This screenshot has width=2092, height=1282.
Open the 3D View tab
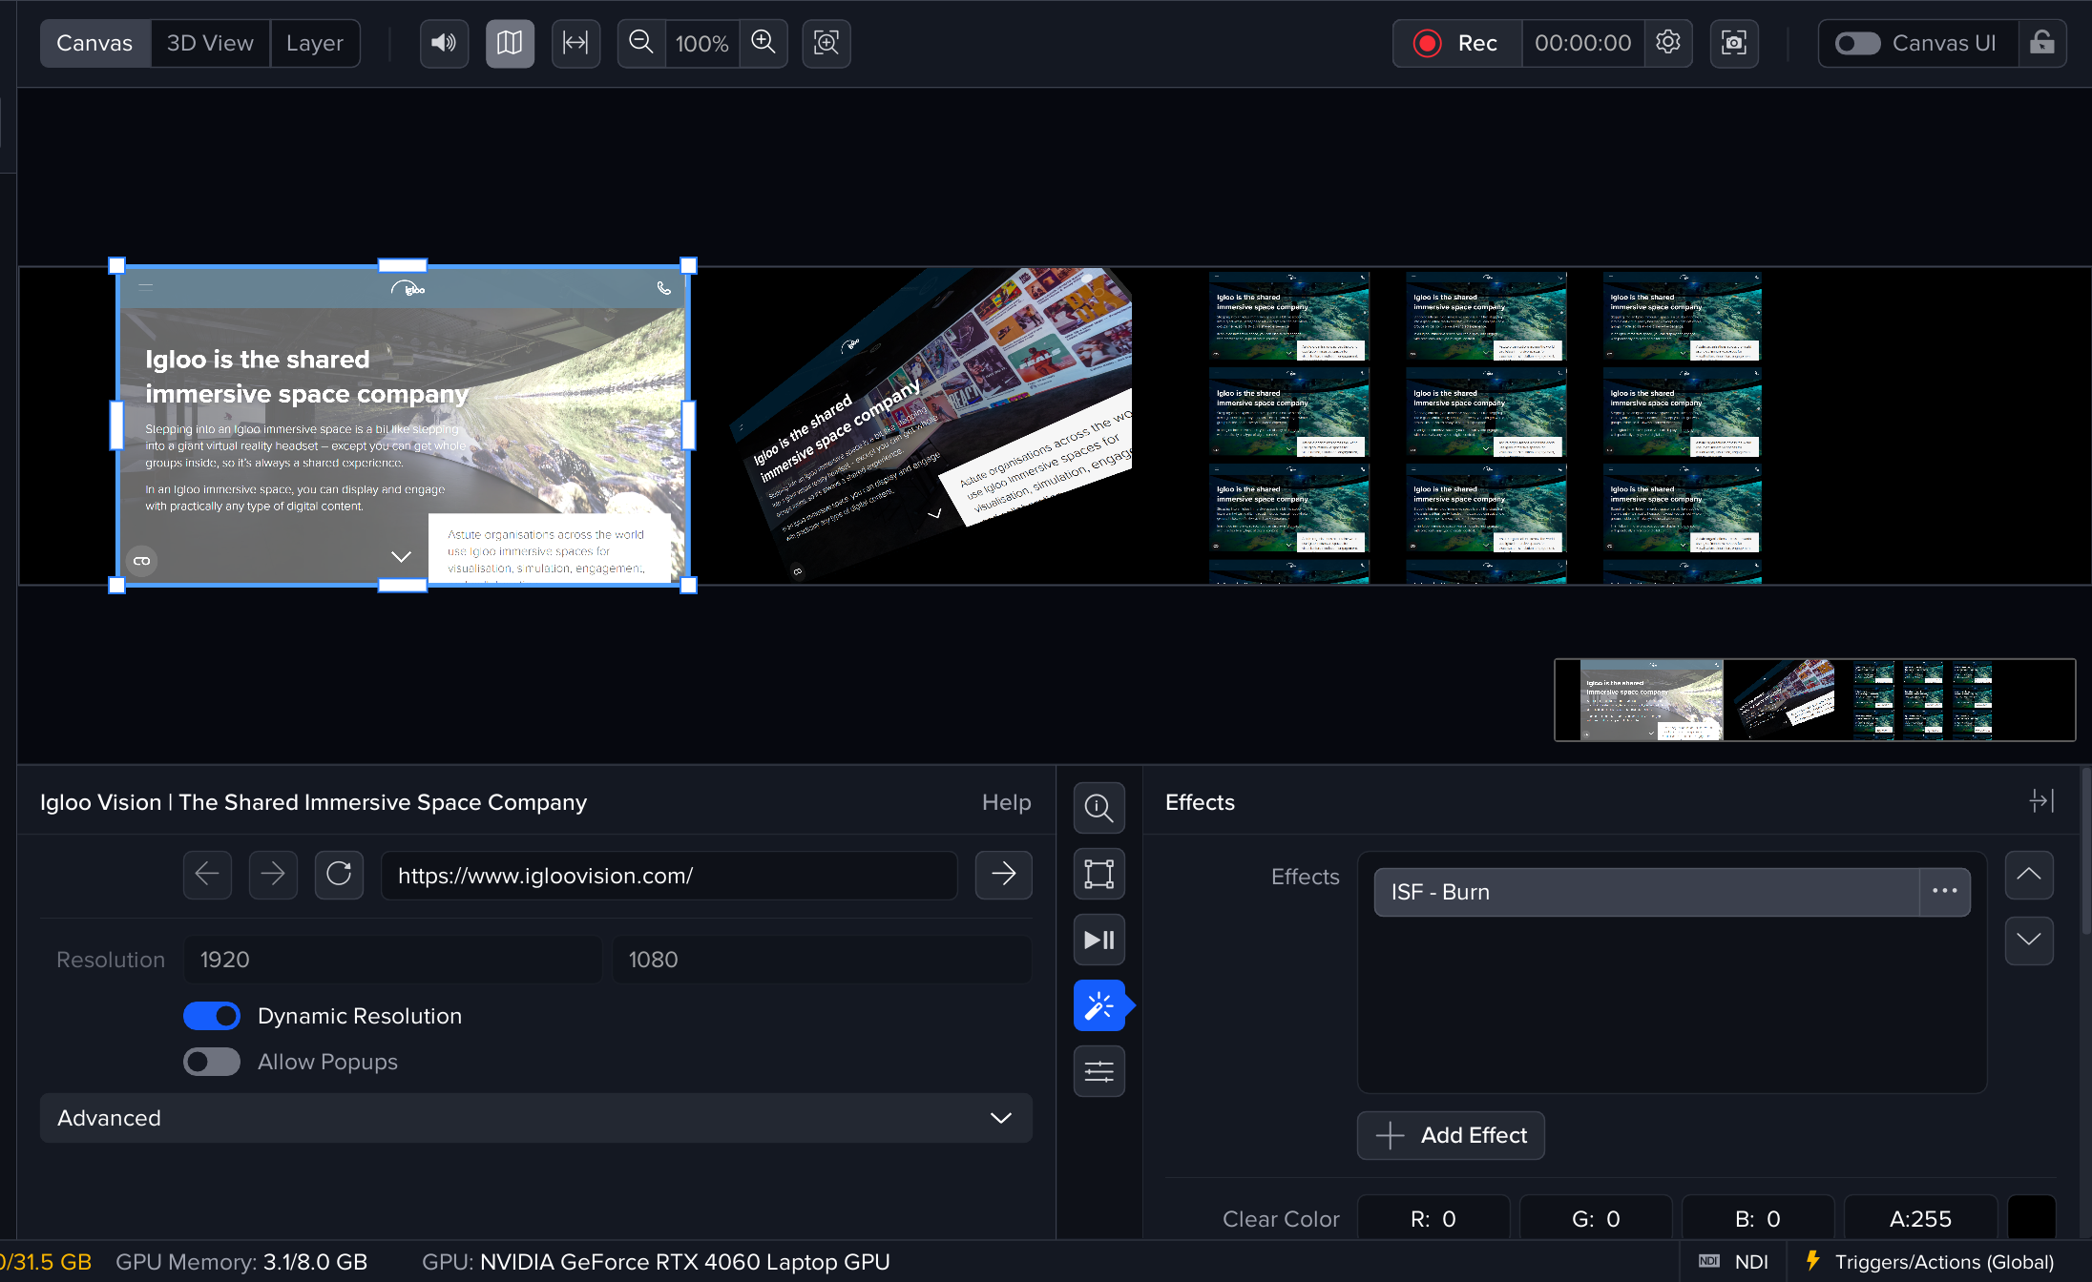click(x=210, y=43)
